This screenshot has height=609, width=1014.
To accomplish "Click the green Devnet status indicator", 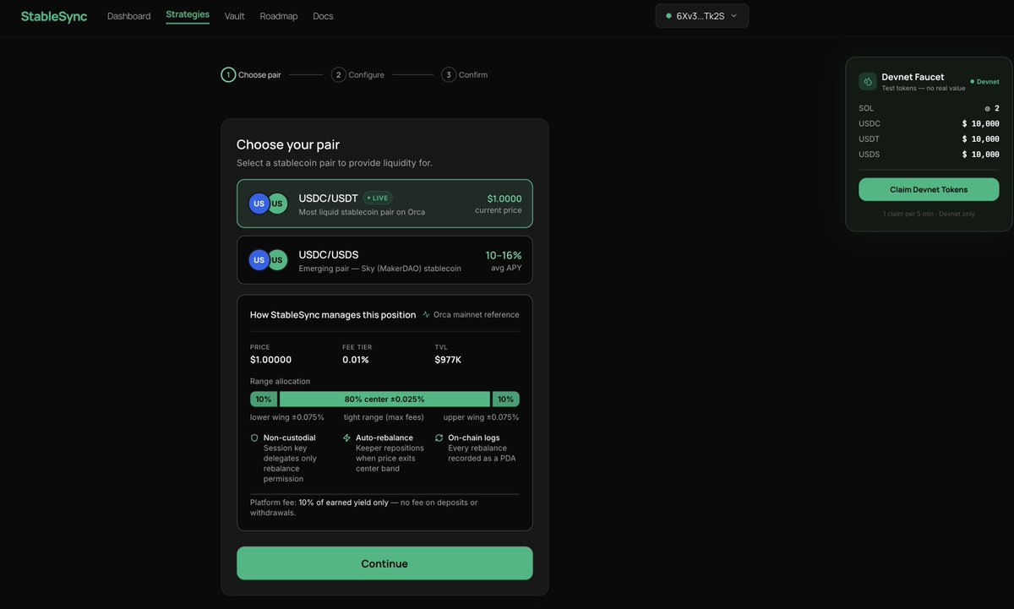I will [x=984, y=82].
